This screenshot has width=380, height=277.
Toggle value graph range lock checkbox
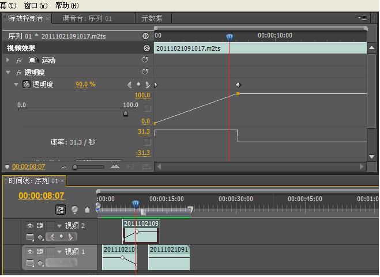click(x=148, y=108)
